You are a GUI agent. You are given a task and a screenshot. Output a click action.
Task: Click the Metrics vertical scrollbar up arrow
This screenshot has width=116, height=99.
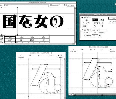(75, 8)
